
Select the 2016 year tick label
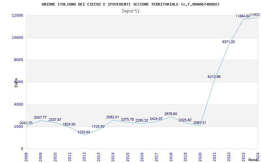142,156
